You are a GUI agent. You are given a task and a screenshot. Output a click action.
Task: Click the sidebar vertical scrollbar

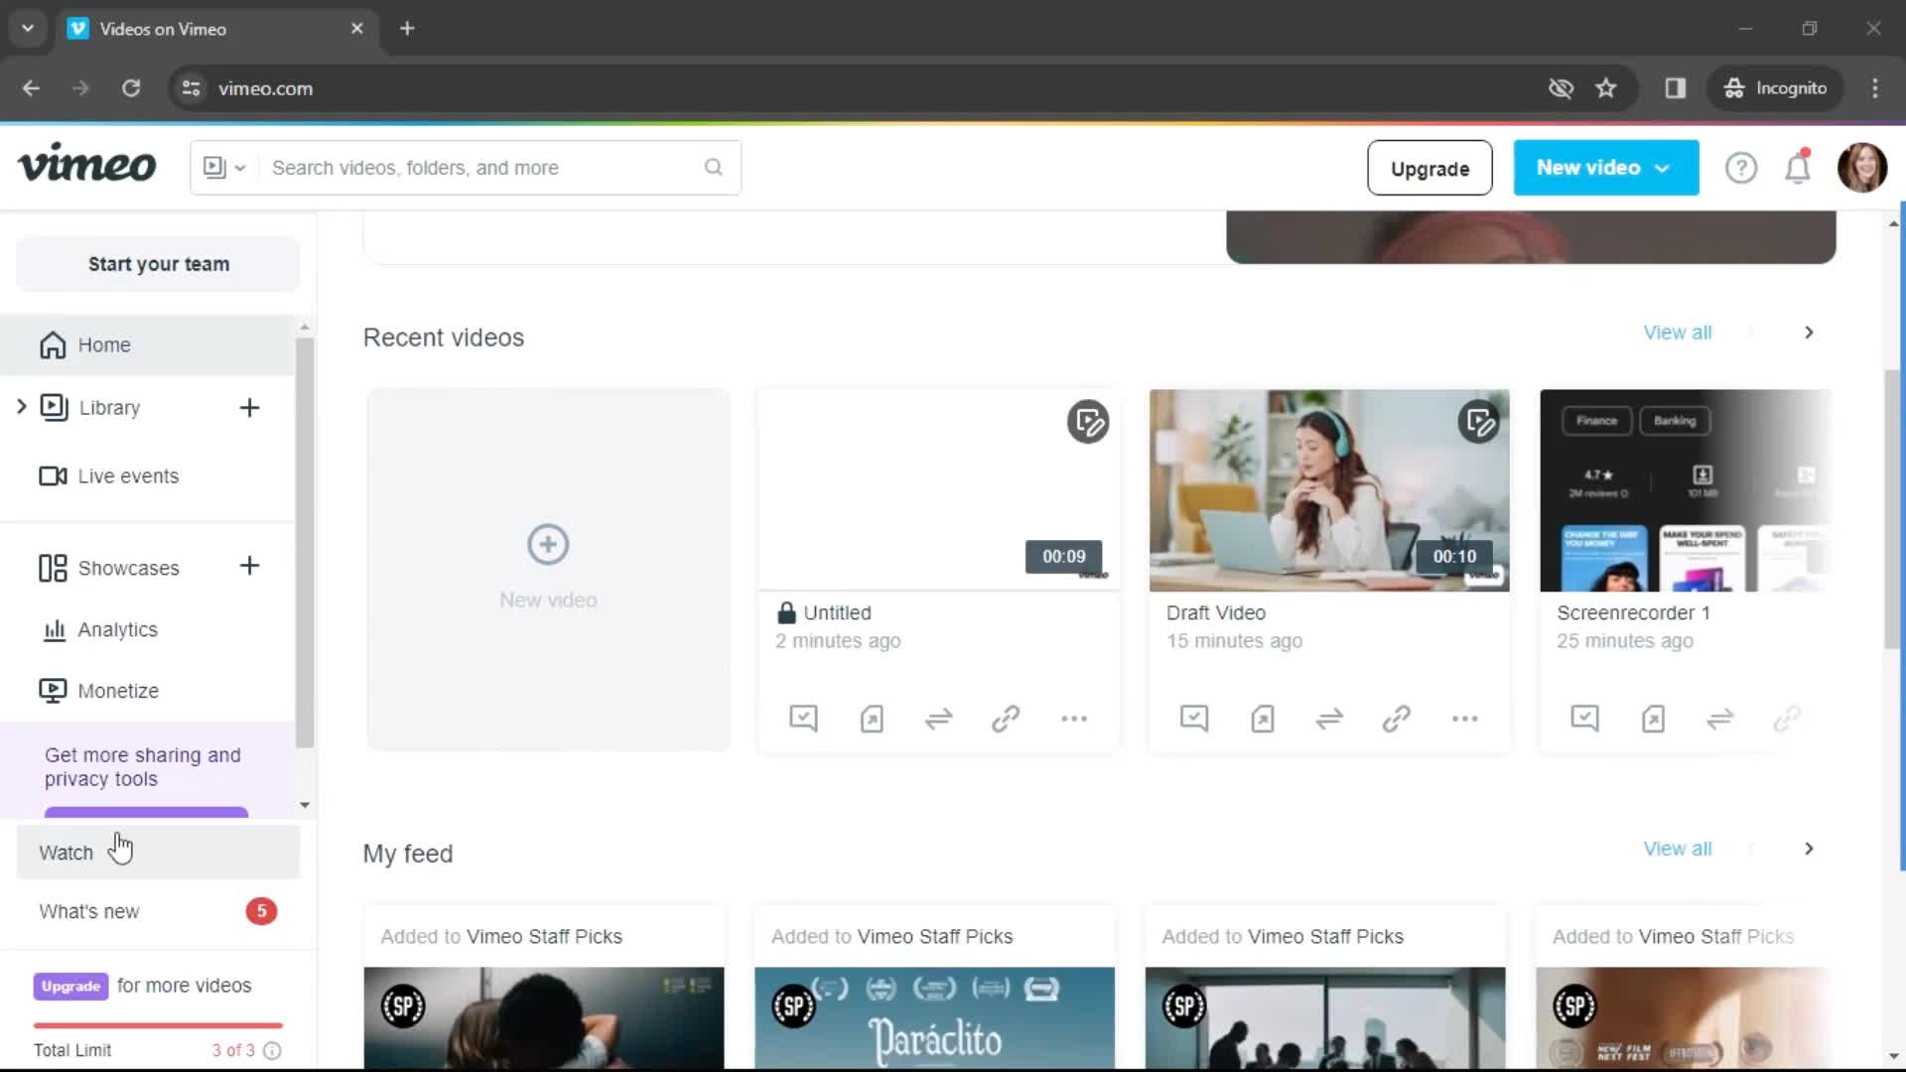click(x=305, y=543)
